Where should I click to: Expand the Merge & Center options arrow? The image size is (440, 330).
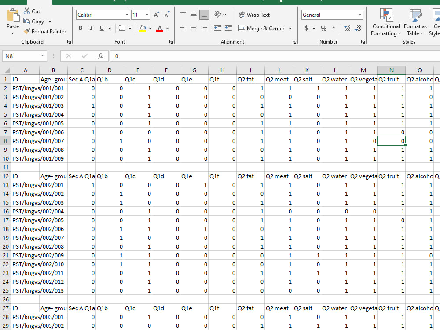pos(290,28)
